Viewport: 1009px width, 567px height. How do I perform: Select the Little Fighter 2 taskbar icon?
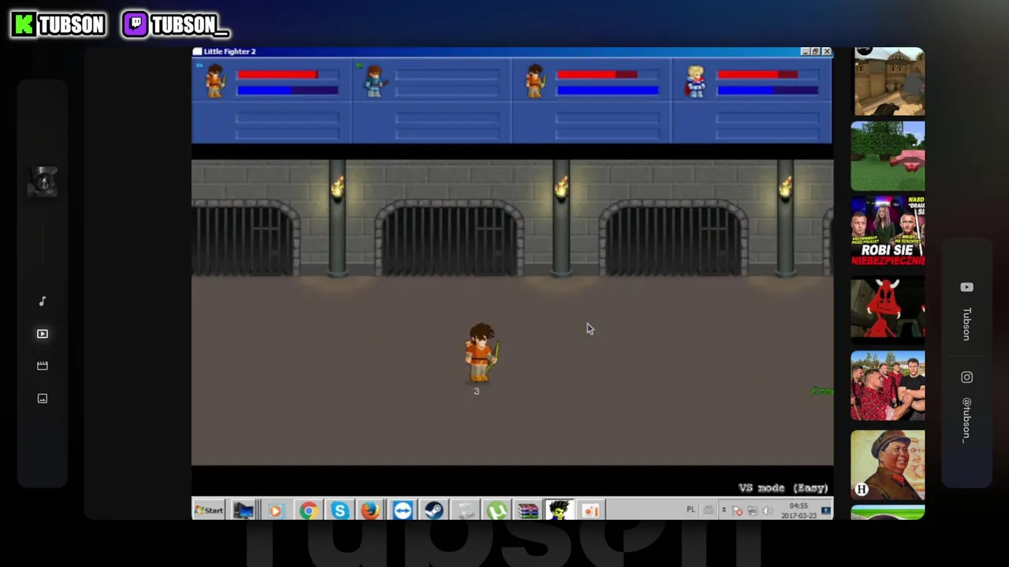click(559, 511)
